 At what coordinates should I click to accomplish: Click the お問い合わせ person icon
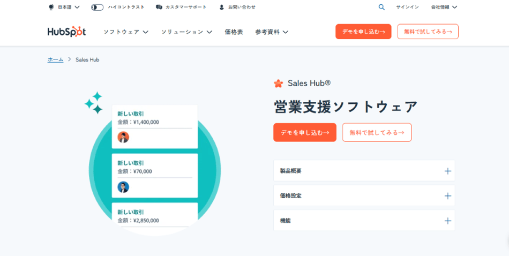click(x=222, y=7)
